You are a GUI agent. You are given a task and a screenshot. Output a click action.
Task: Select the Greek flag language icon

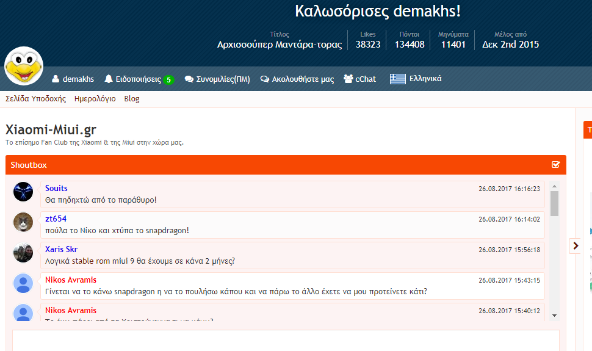click(398, 79)
